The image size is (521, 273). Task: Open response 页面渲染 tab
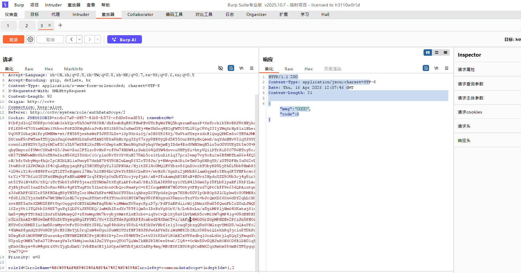click(x=333, y=69)
